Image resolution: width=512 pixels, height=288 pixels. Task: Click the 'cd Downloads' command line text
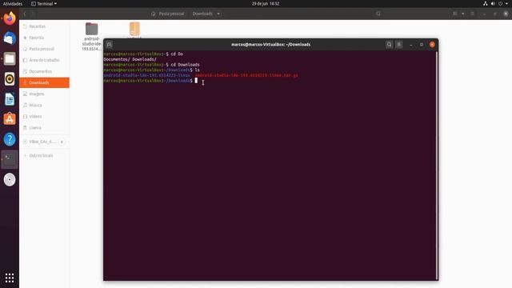click(185, 65)
